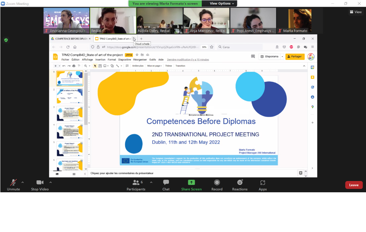Click the yellow Partager button
This screenshot has width=366, height=232.
[295, 57]
